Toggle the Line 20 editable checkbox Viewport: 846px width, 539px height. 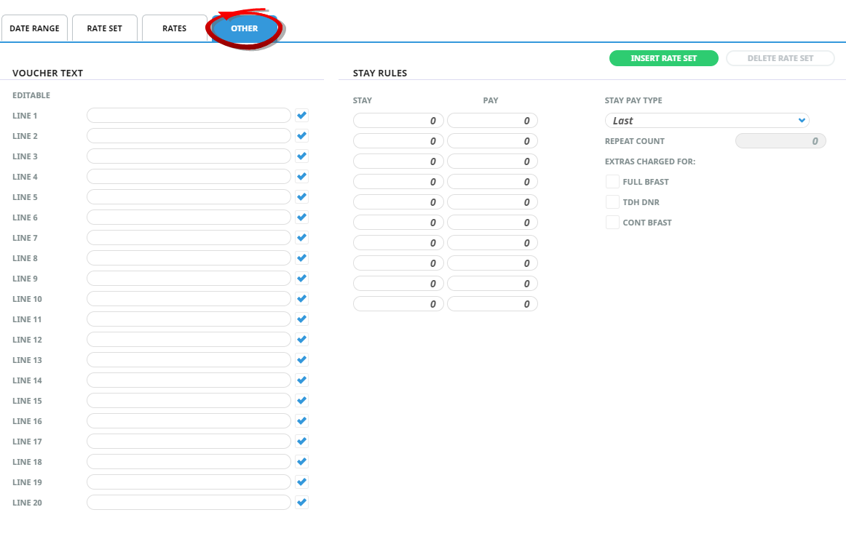(x=301, y=503)
